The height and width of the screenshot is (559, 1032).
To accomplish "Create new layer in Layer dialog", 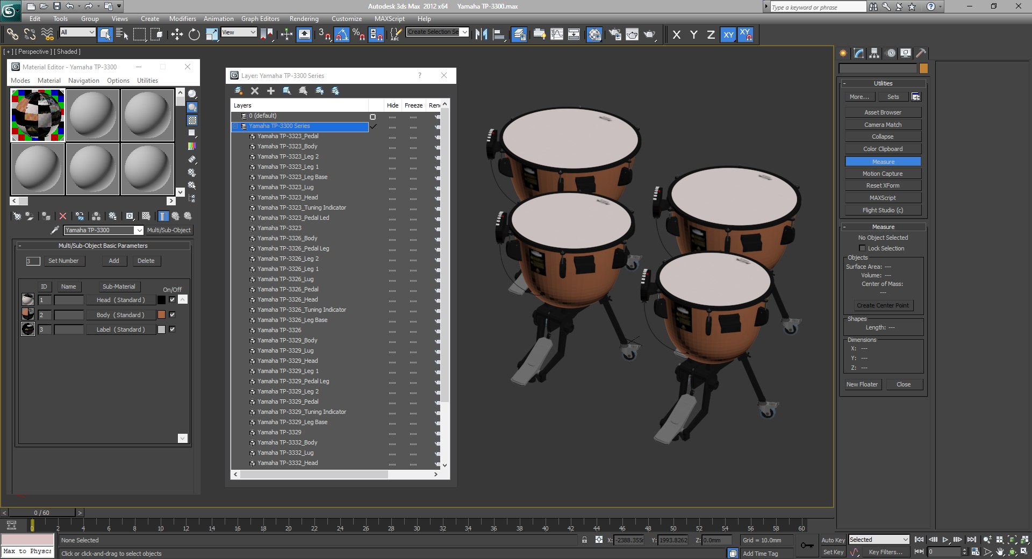I will [239, 91].
